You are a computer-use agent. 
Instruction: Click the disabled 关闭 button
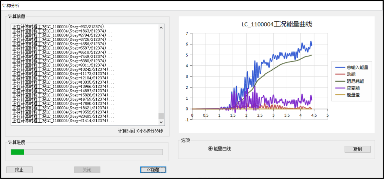[x=87, y=170]
